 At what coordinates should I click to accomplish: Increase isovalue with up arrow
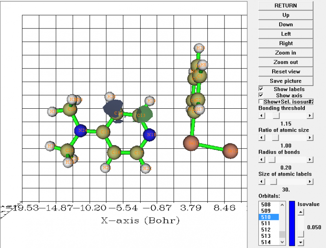click(301, 212)
